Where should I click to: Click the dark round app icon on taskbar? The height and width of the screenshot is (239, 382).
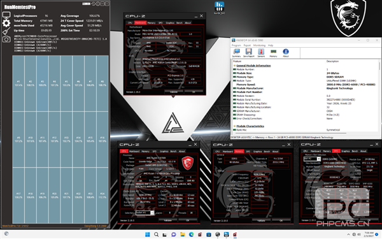coord(218,235)
